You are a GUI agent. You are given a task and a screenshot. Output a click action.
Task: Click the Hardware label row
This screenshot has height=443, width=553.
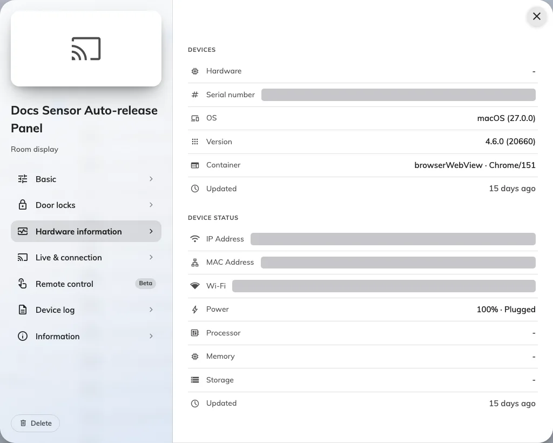[363, 71]
